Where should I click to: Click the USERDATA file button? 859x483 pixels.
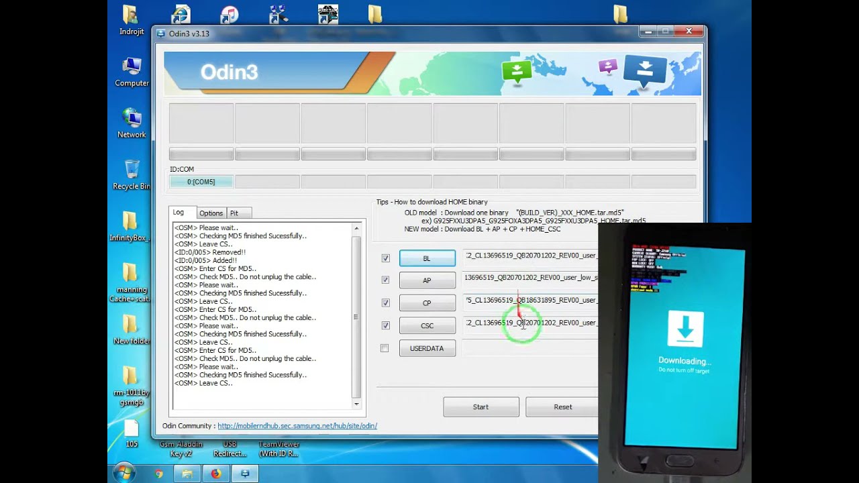point(427,348)
